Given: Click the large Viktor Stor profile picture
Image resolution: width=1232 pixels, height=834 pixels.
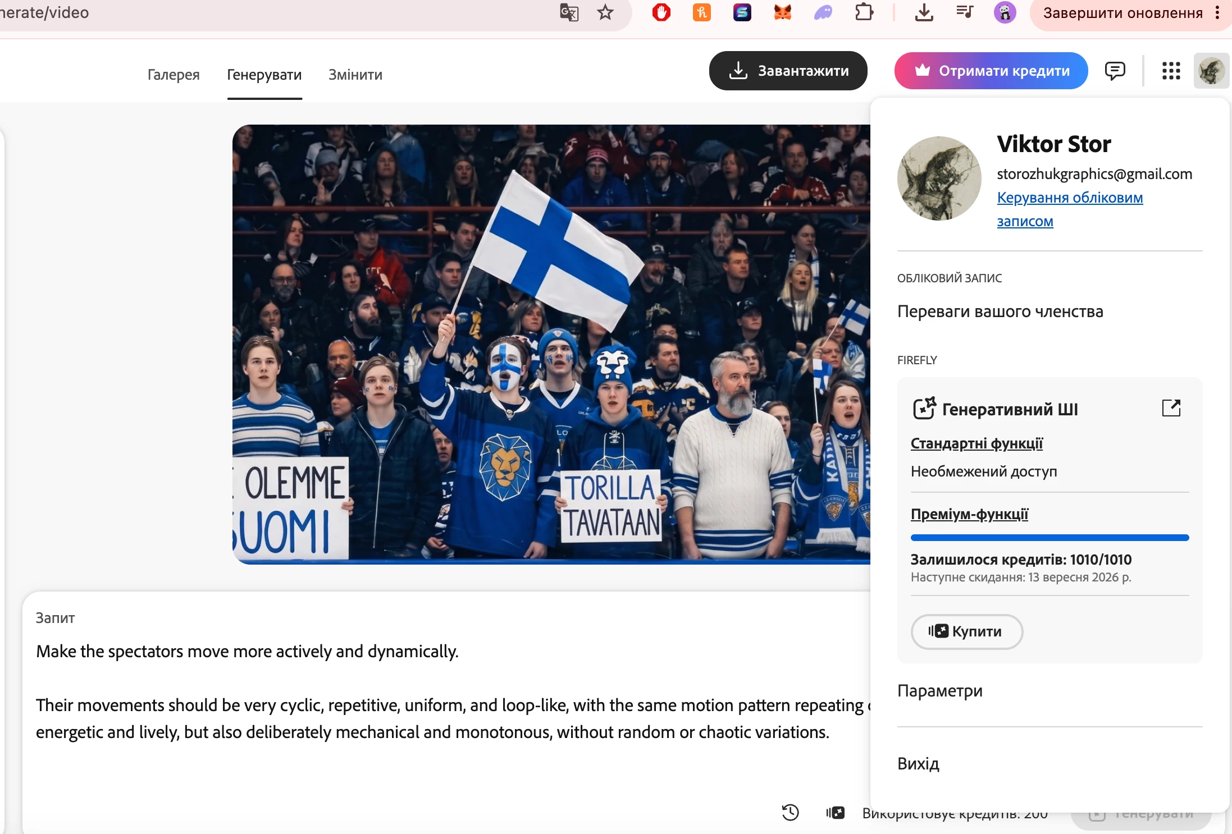Looking at the screenshot, I should pos(939,178).
